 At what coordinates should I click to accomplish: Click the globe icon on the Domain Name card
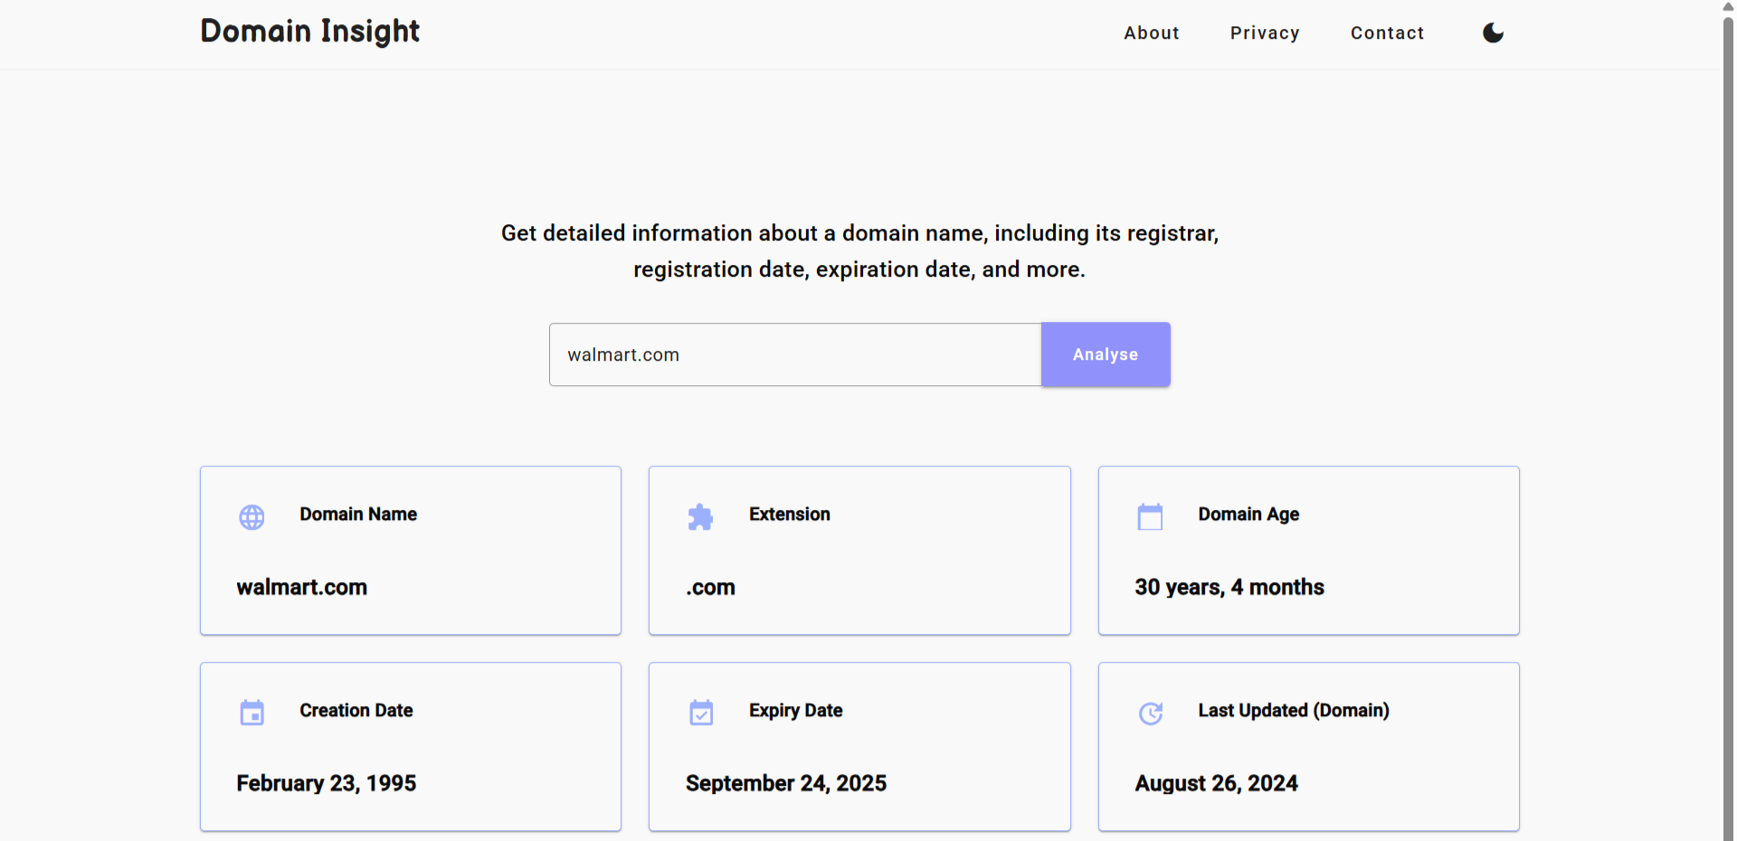[x=252, y=517]
